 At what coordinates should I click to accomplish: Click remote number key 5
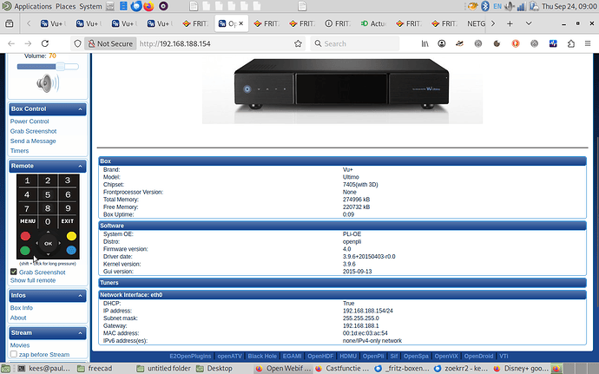(x=48, y=194)
